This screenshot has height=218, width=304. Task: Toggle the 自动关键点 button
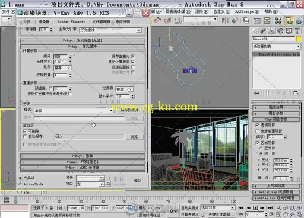tap(190, 208)
